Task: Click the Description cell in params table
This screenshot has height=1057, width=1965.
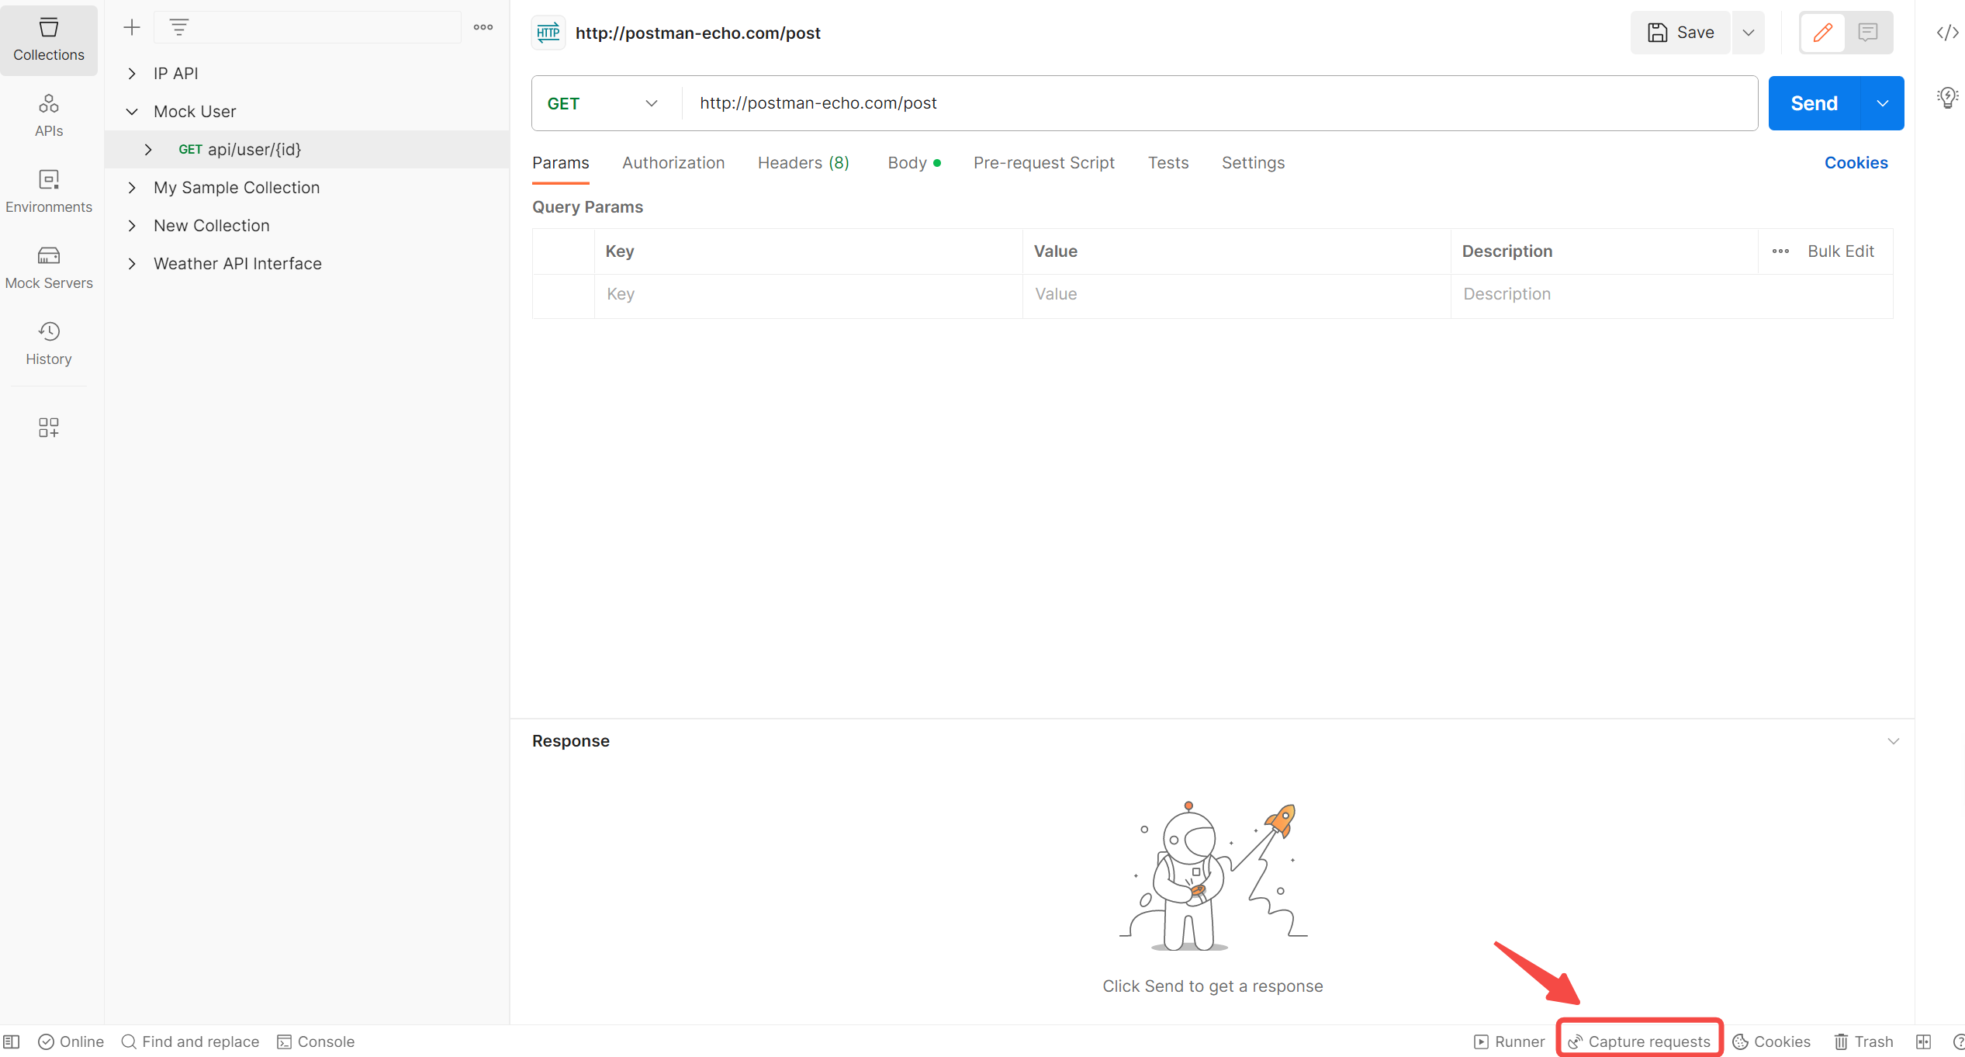Action: click(x=1672, y=294)
